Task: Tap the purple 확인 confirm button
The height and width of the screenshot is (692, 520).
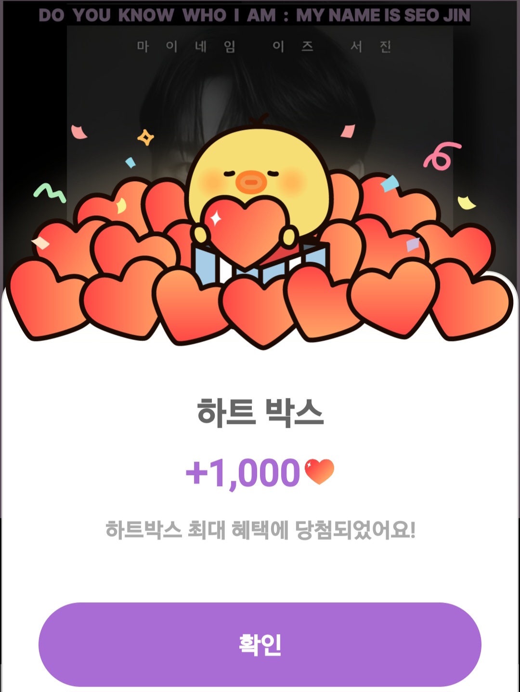Action: coord(260,644)
